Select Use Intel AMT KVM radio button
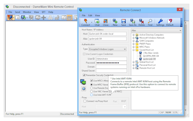This screenshot has height=121, width=193. tap(91, 95)
